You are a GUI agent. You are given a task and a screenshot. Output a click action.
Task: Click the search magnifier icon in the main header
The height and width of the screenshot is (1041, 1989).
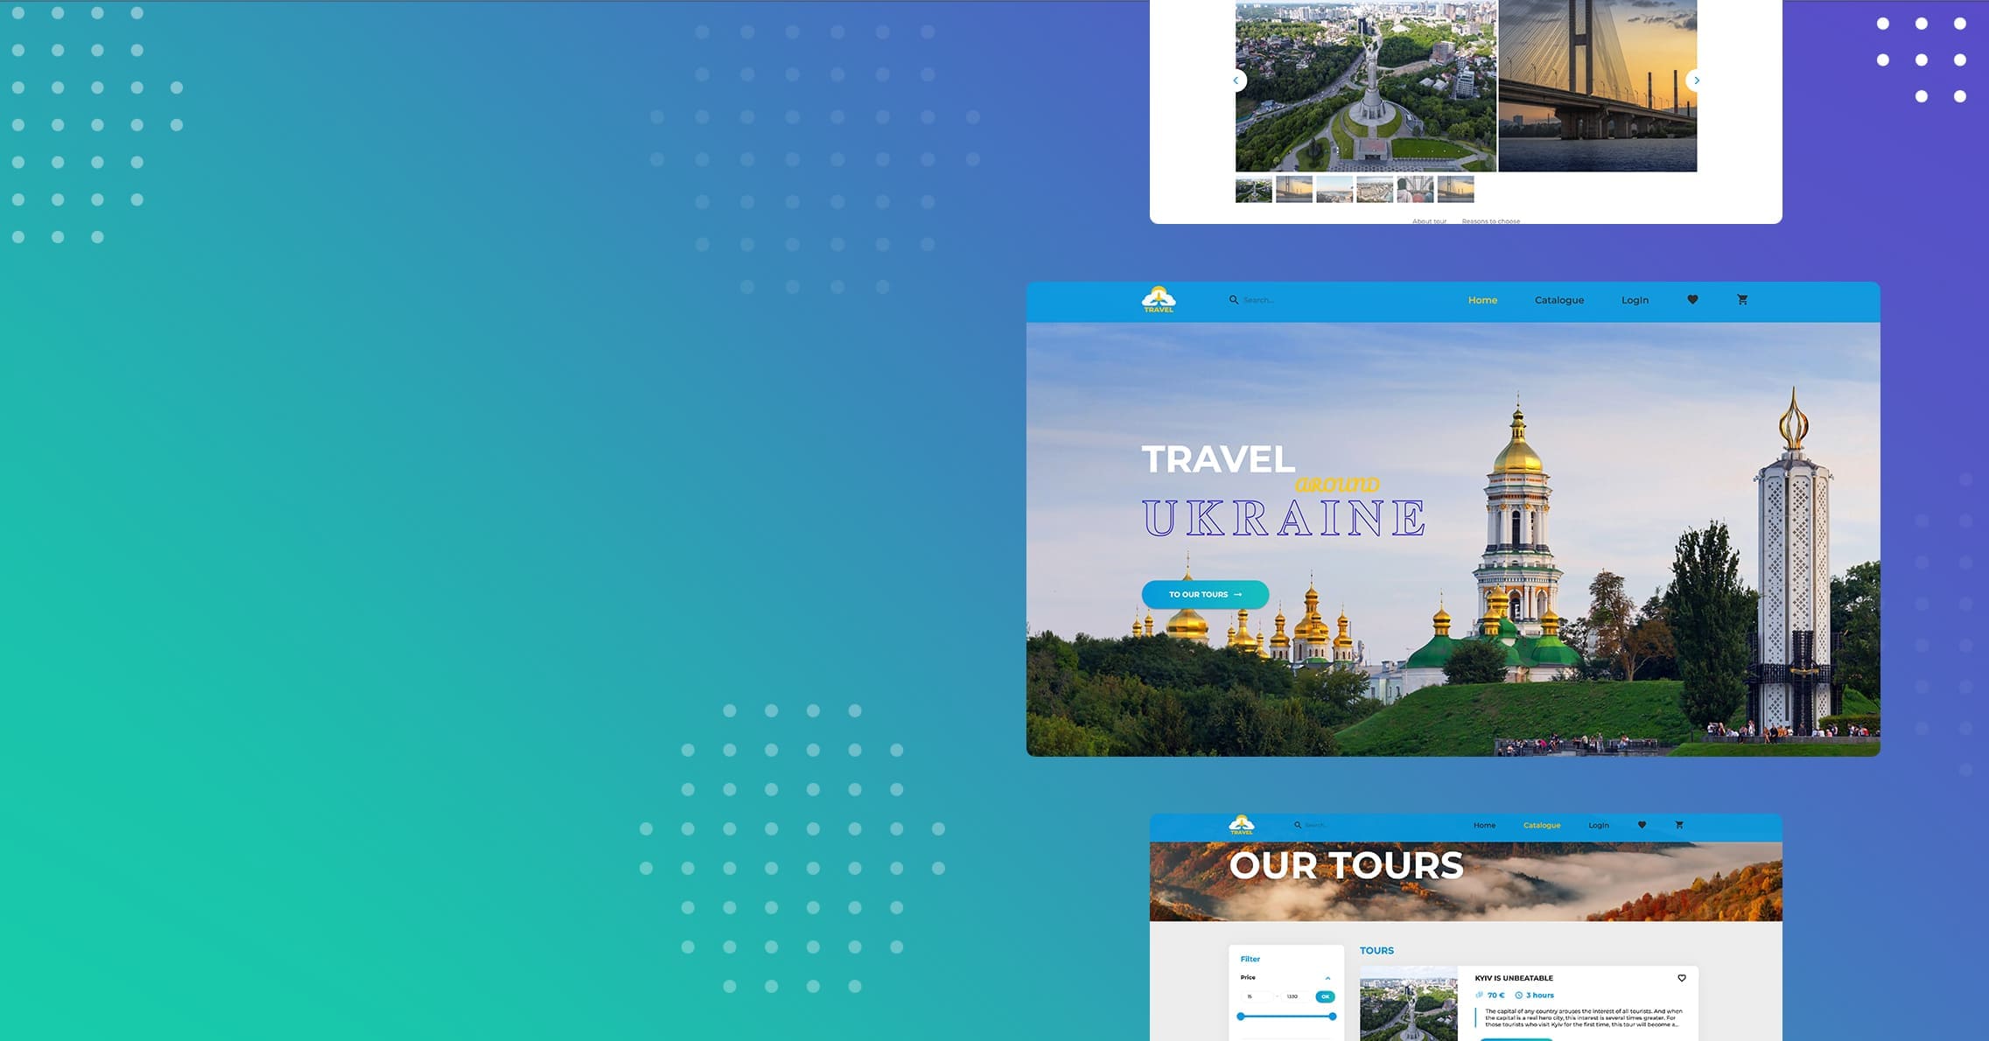[1233, 300]
